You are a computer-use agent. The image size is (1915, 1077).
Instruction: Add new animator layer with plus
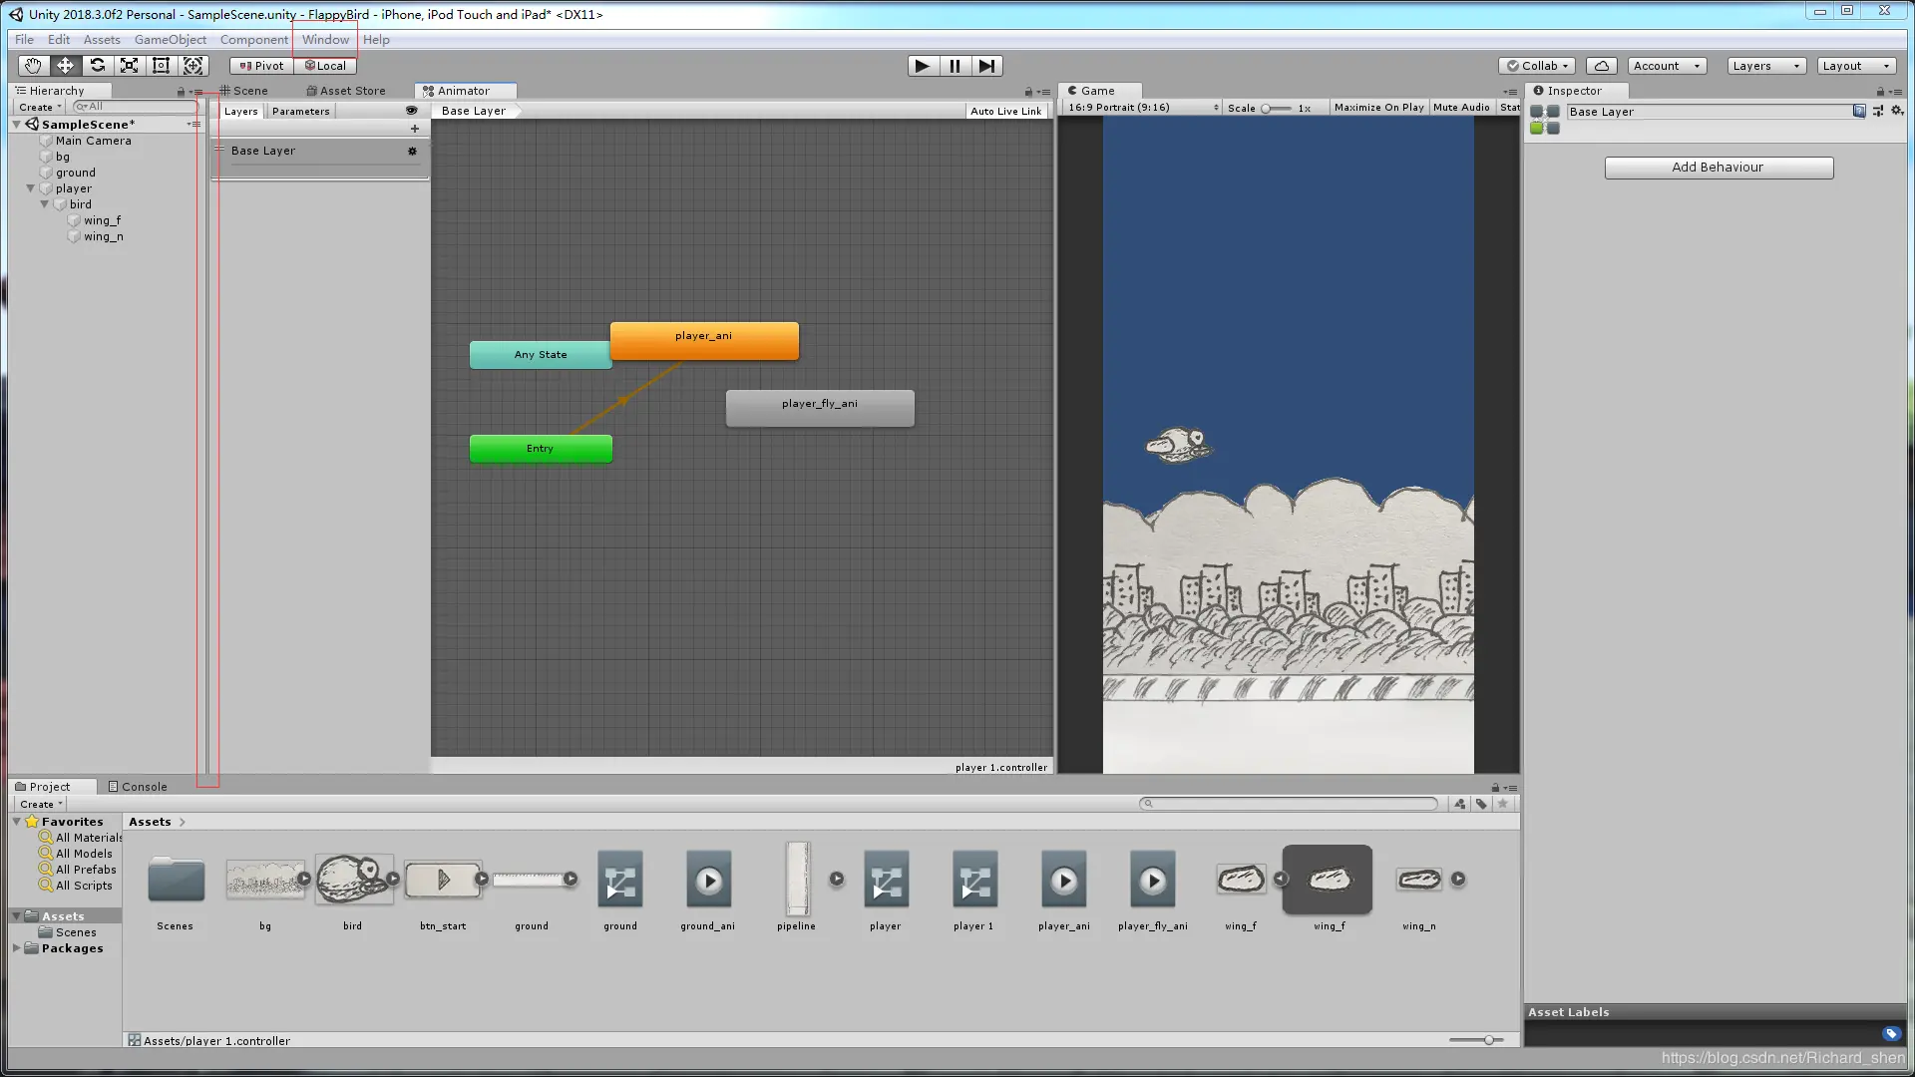pyautogui.click(x=415, y=129)
